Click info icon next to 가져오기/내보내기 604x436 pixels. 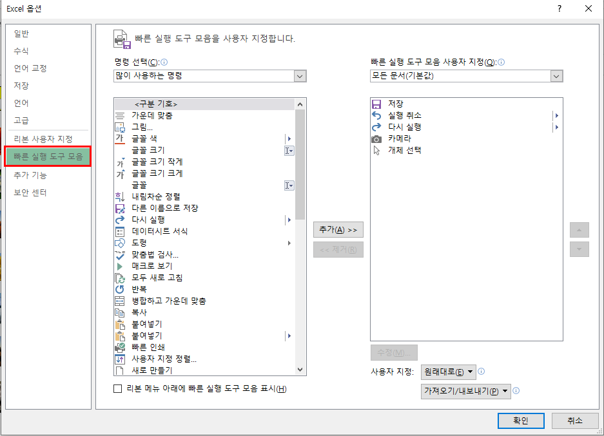point(516,390)
